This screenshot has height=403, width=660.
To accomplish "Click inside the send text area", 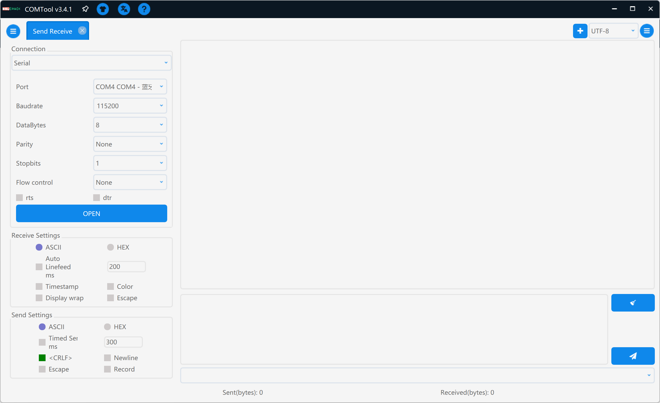I will [394, 329].
